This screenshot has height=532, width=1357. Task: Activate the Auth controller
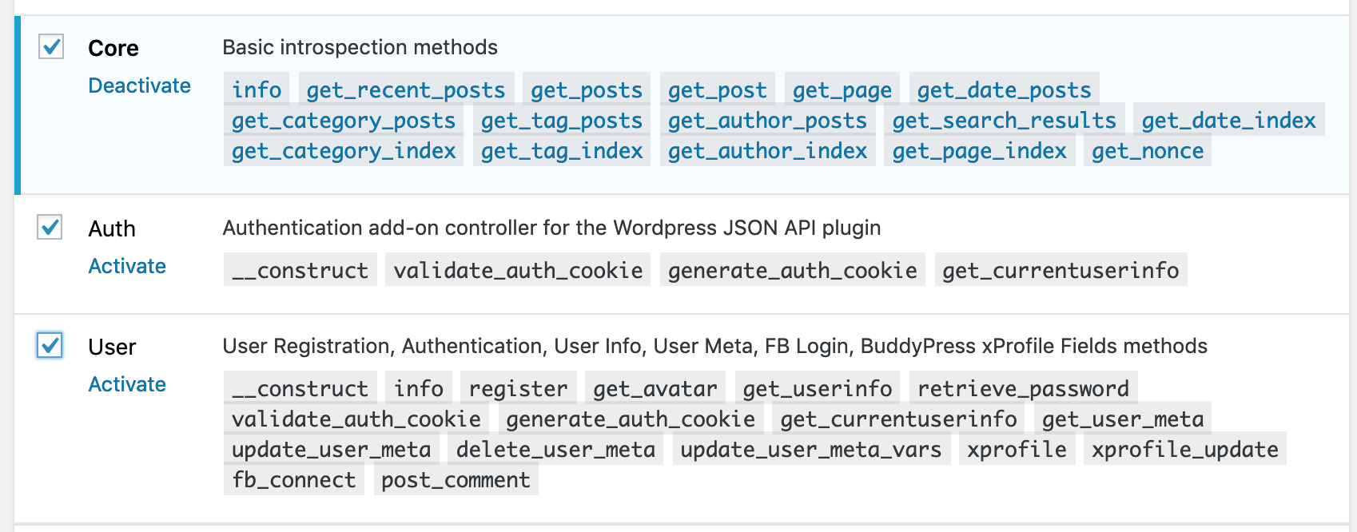[127, 266]
